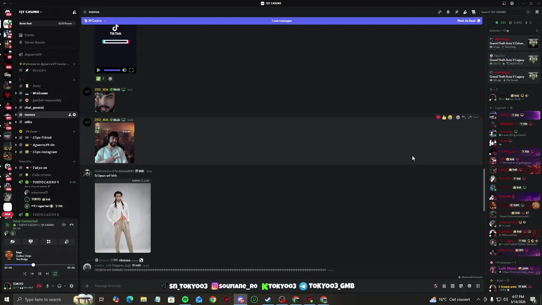
Task: Click Mark As Read button
Action: click(469, 21)
